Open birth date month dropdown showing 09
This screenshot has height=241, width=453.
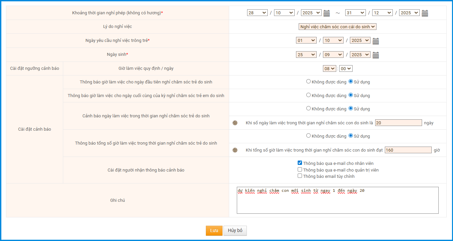[x=333, y=55]
